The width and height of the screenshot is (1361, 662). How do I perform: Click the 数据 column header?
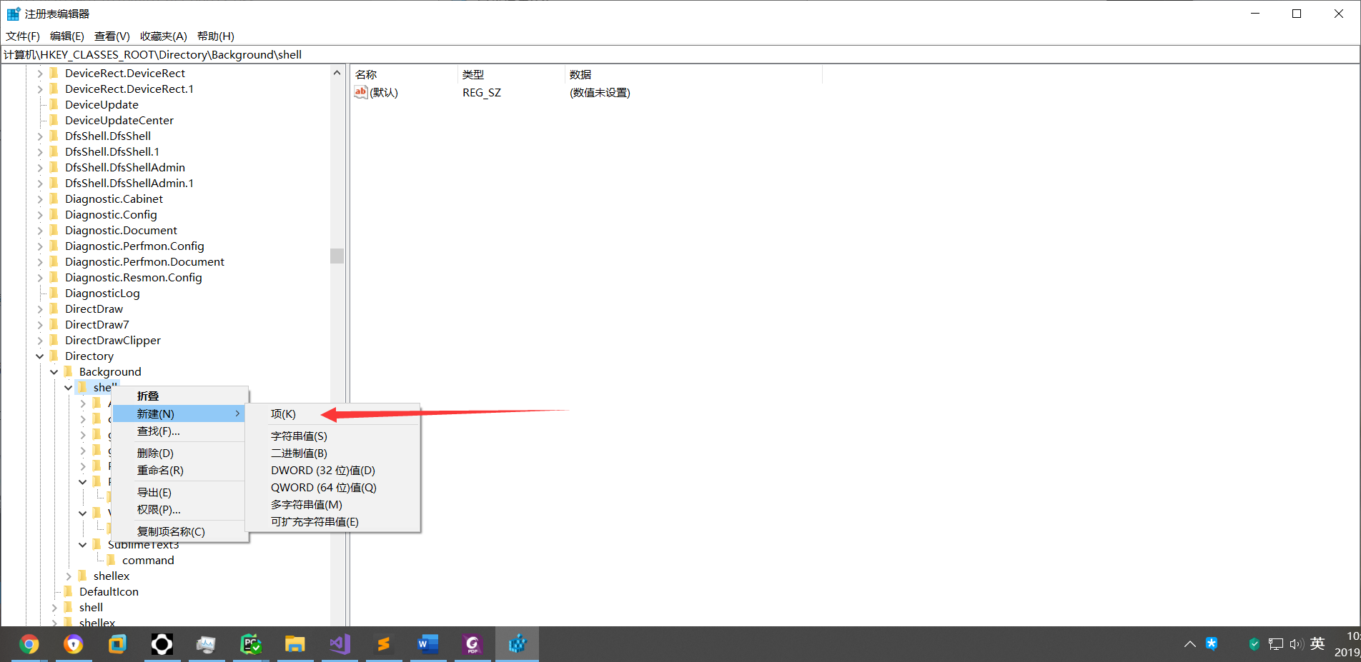693,74
